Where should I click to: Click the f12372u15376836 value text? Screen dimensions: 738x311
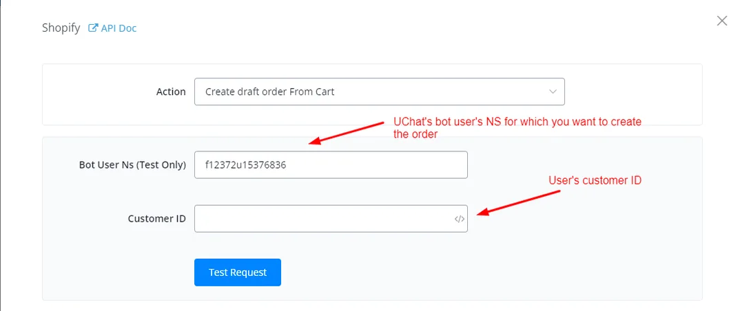click(246, 165)
